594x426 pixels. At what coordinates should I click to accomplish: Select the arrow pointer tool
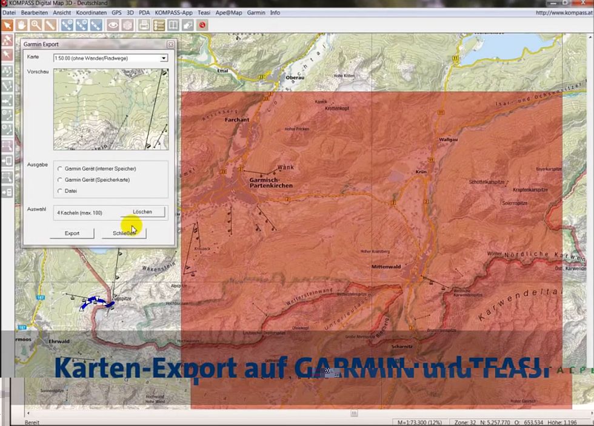pos(7,25)
